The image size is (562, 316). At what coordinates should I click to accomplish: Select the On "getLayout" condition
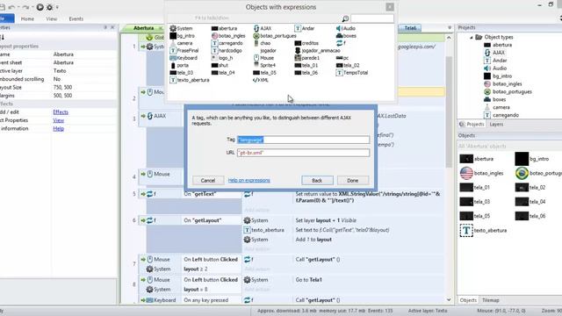pyautogui.click(x=203, y=220)
